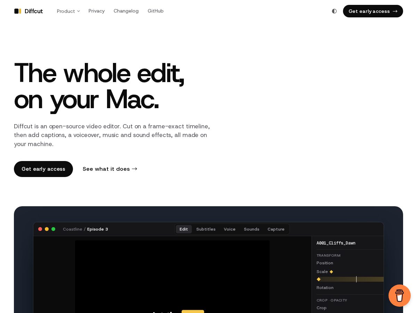
Task: Select the A001_Cliffs_Dawn clip name
Action: (336, 243)
